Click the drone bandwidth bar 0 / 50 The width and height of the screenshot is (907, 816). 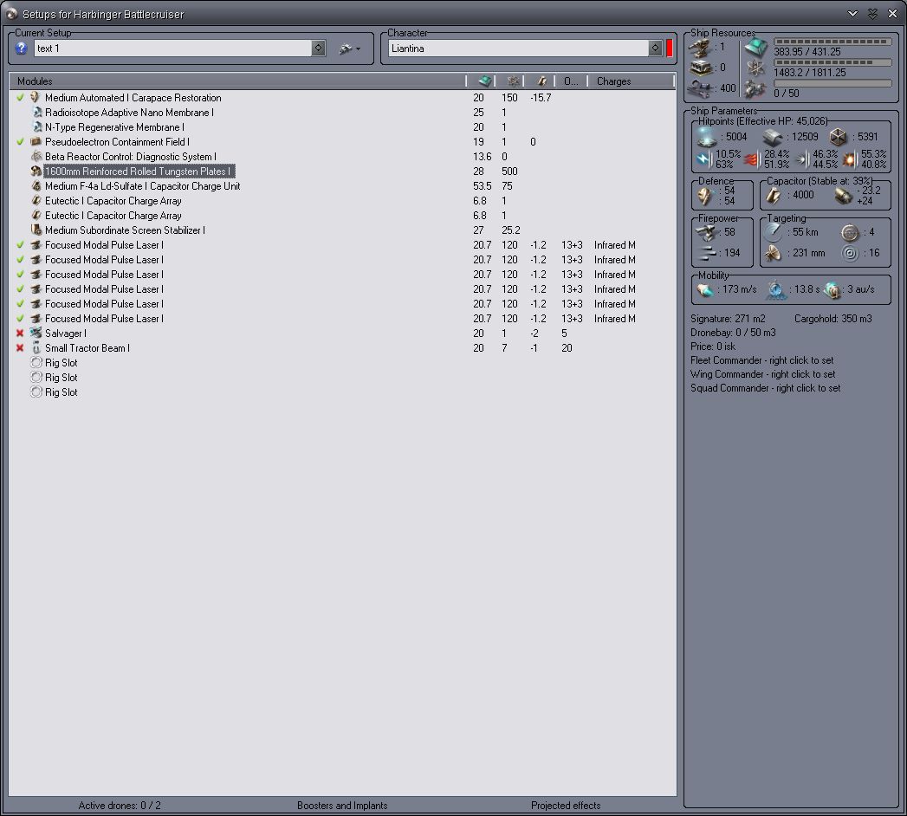pyautogui.click(x=833, y=83)
